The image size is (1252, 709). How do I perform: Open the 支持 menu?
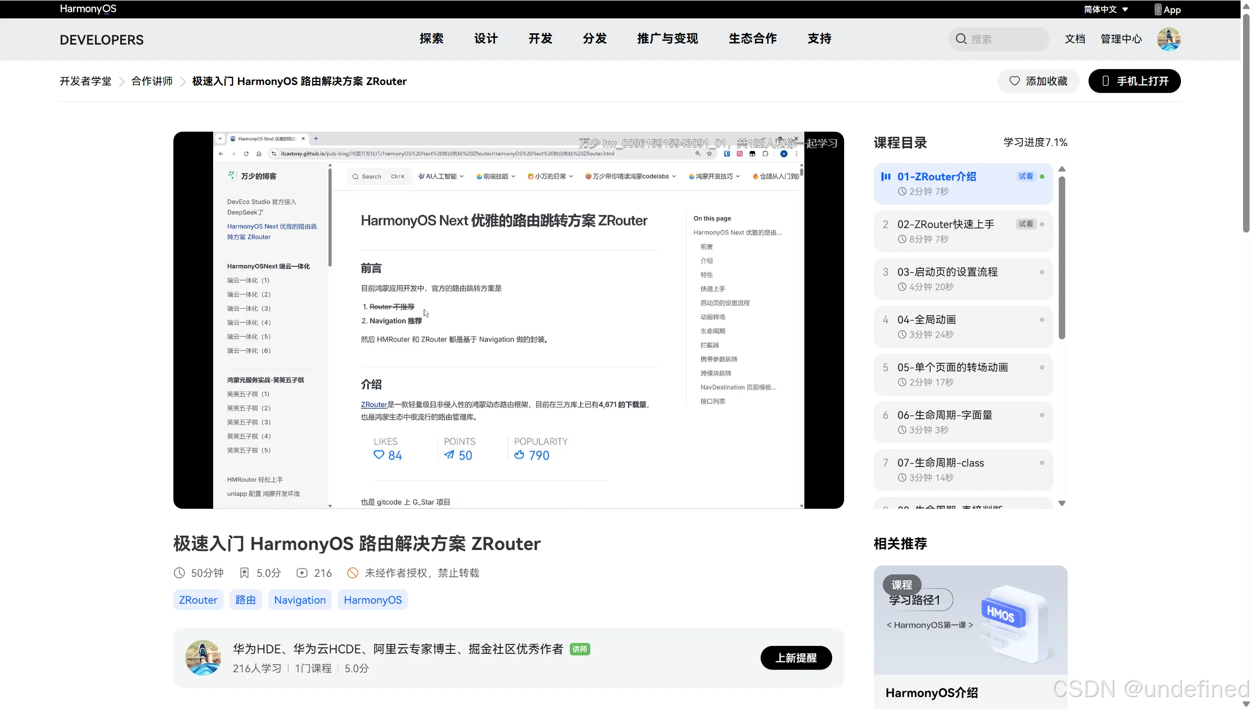point(819,39)
